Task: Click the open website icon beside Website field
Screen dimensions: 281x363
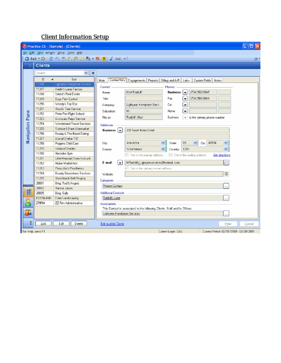Action: (x=226, y=174)
